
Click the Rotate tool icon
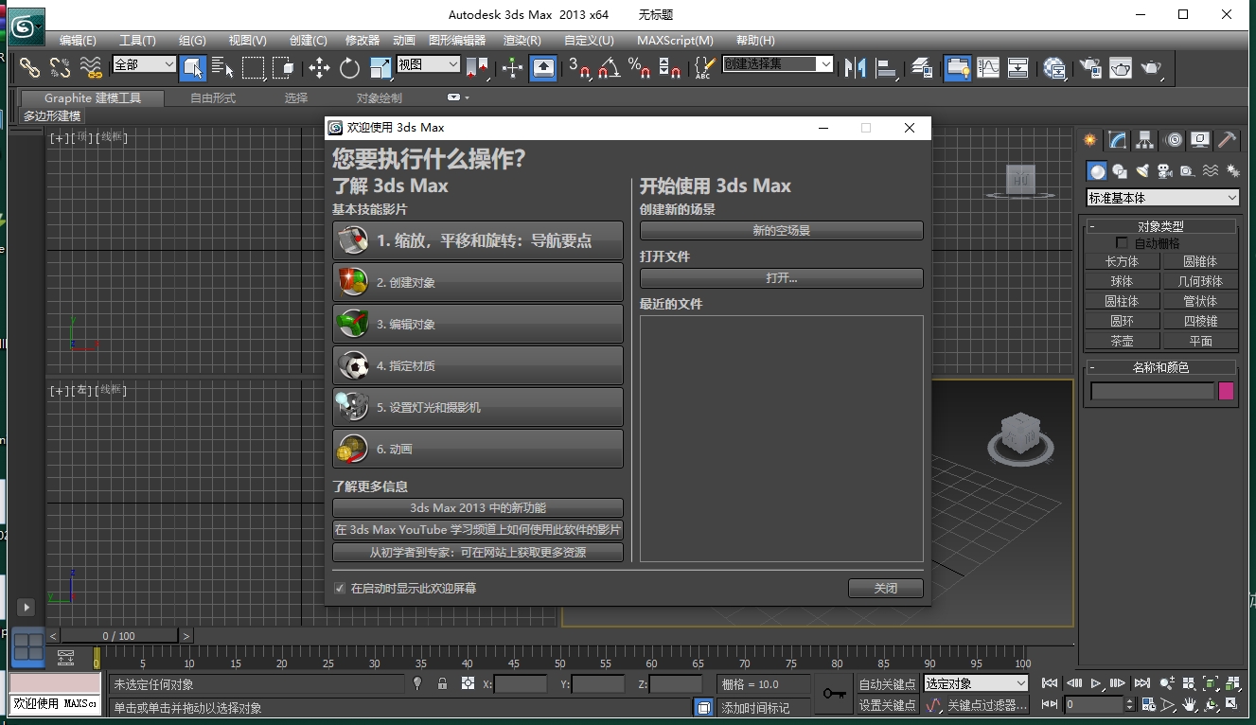coord(349,67)
